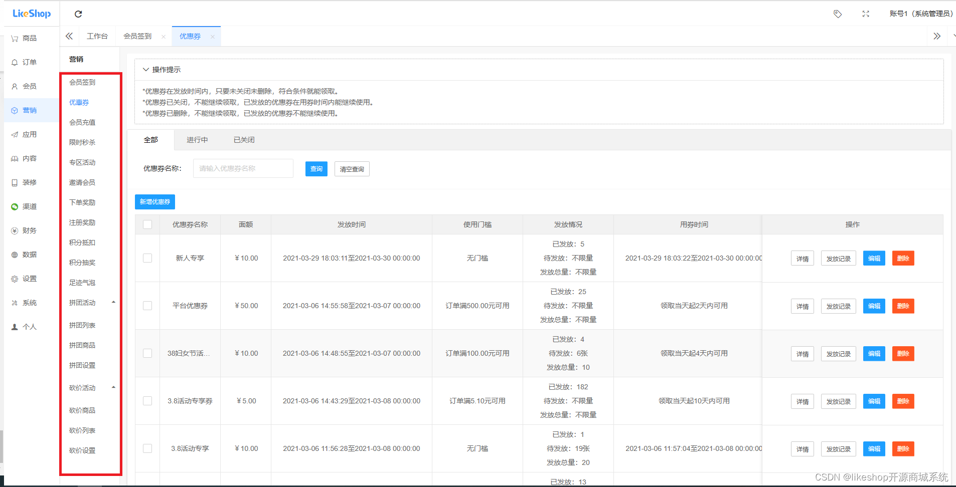956x487 pixels.
Task: Select the 已关闭 coupon filter tab
Action: (x=244, y=140)
